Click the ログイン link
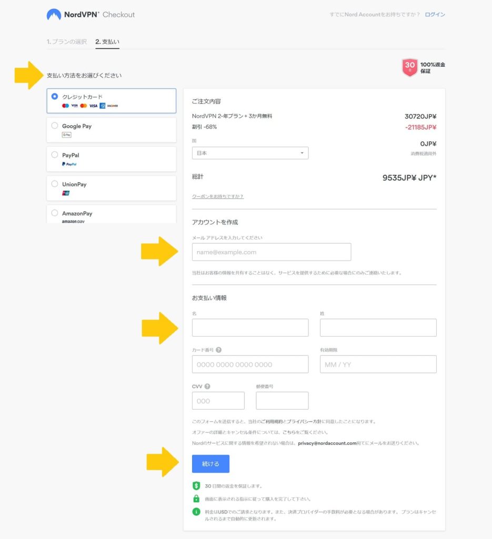Screen dimensions: 492x539 point(435,14)
